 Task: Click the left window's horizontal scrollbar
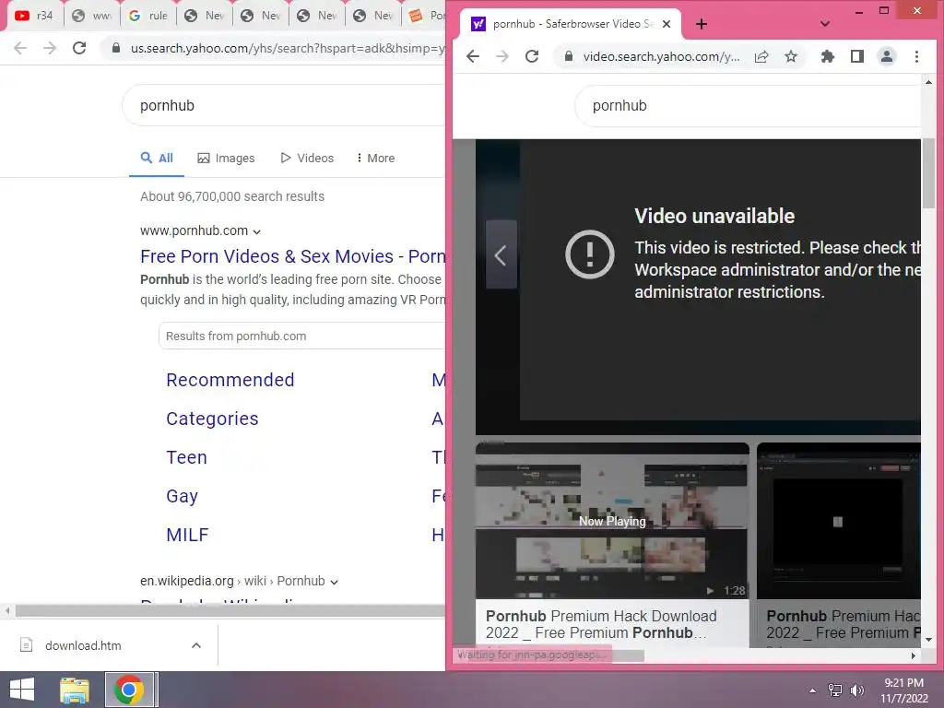click(230, 610)
